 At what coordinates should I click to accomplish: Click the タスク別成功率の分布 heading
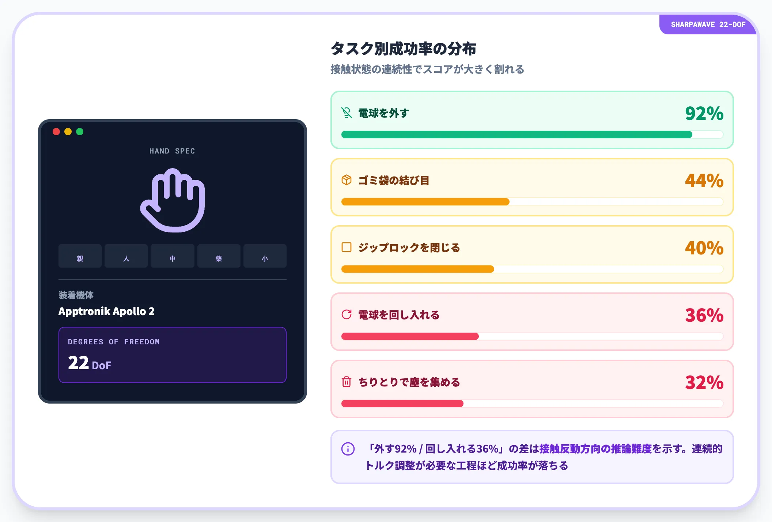[404, 49]
